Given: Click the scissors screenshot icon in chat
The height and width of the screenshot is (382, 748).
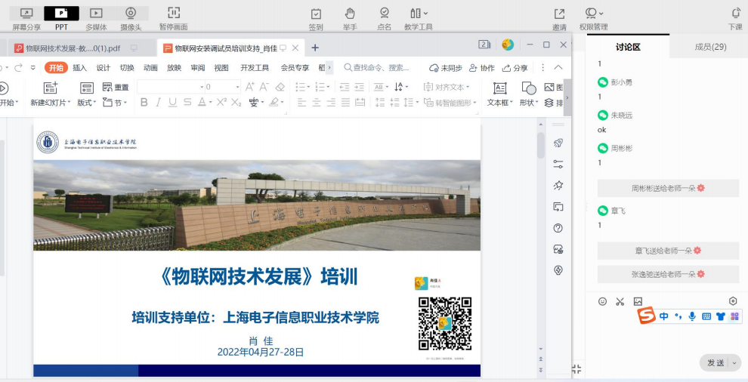Looking at the screenshot, I should pos(620,301).
